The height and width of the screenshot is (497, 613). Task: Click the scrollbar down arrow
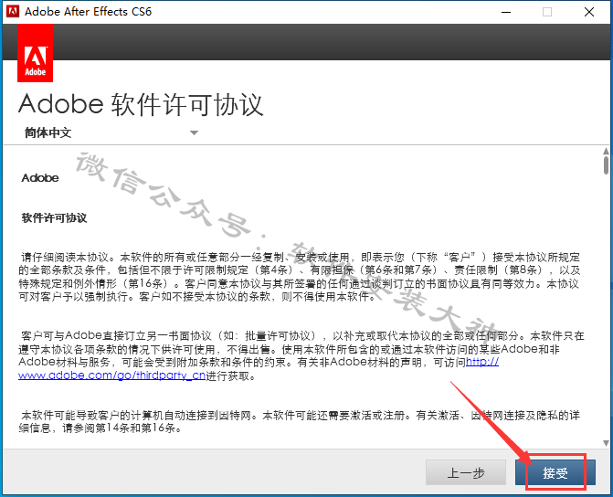[606, 443]
